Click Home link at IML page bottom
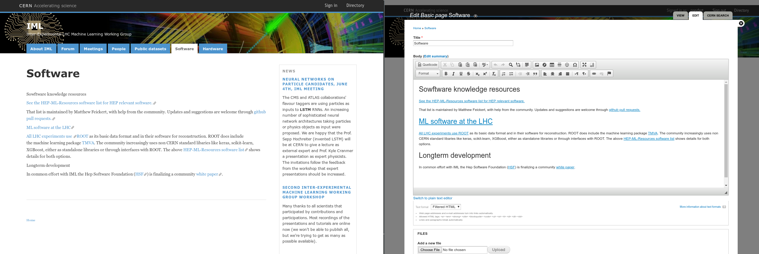 [x=31, y=220]
